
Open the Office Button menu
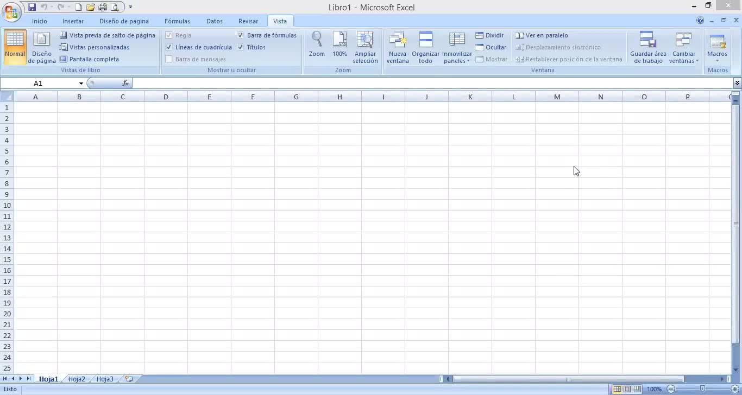point(11,11)
